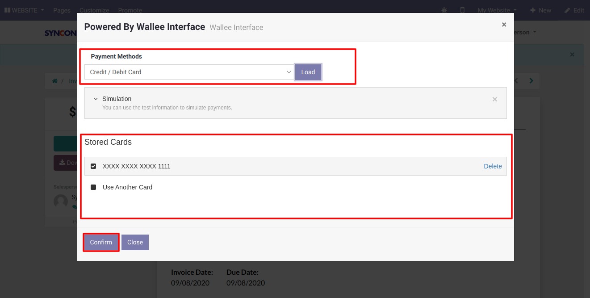Delete the stored card ending 1111
Image resolution: width=590 pixels, height=298 pixels.
[493, 166]
